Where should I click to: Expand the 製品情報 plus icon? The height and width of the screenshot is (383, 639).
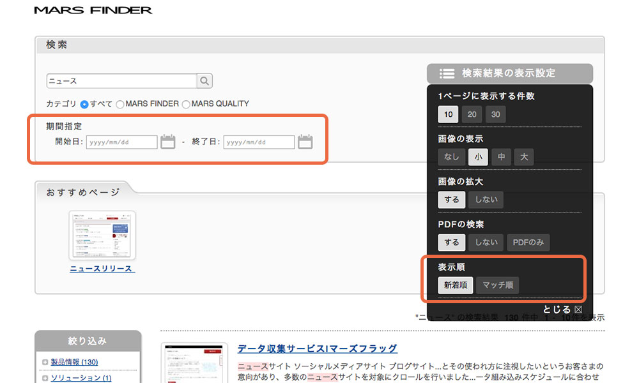pos(45,362)
